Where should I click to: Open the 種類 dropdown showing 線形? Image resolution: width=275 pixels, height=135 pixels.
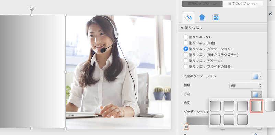245,85
